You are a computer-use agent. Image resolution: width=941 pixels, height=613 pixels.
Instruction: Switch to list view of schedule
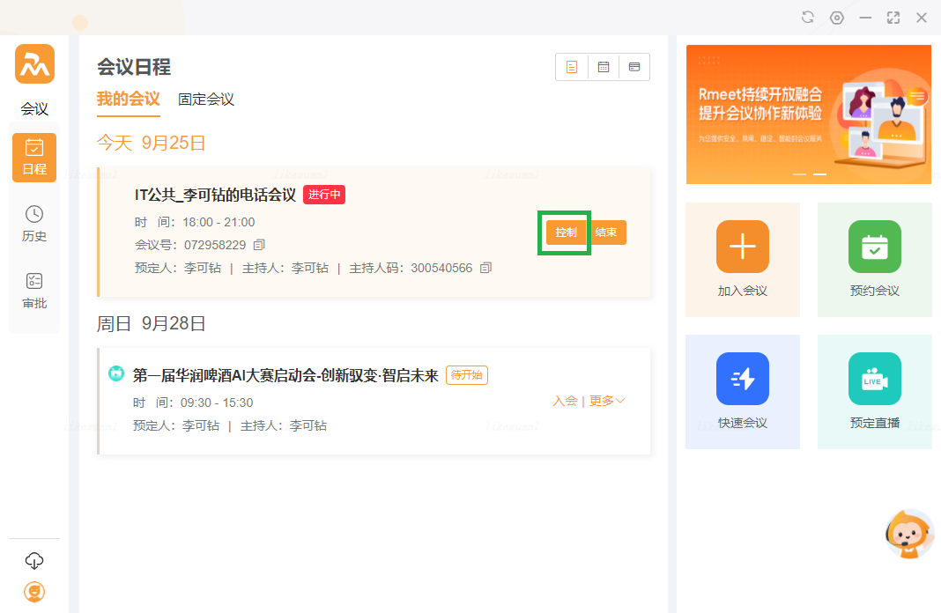[x=572, y=67]
